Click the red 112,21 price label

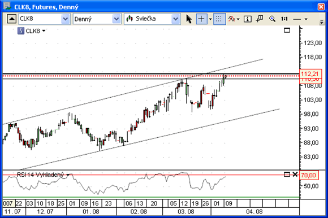pos(310,74)
